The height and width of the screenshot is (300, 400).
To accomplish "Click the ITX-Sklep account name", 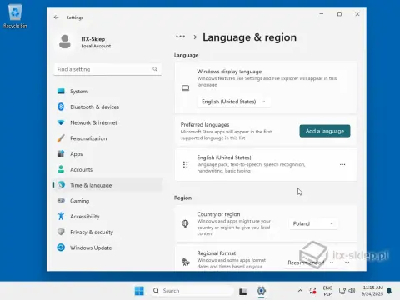I will click(93, 39).
